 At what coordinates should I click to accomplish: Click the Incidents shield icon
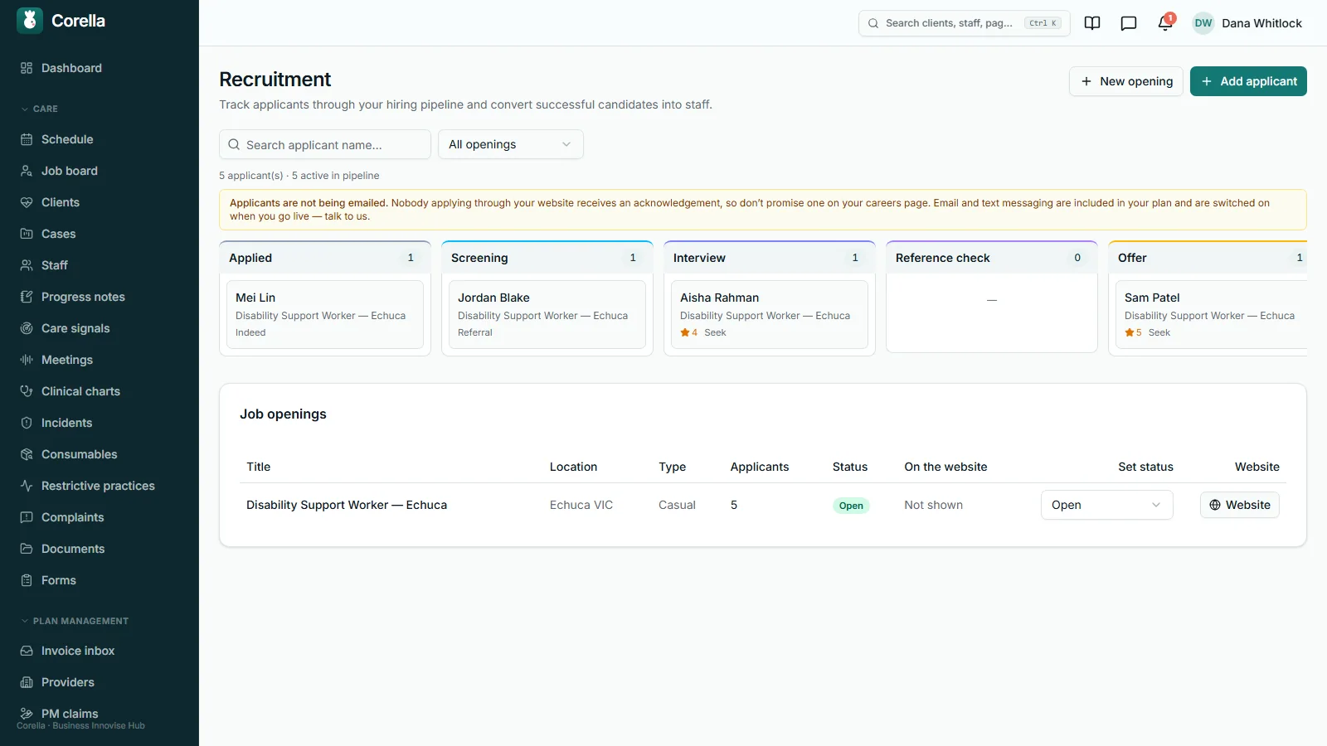(27, 423)
